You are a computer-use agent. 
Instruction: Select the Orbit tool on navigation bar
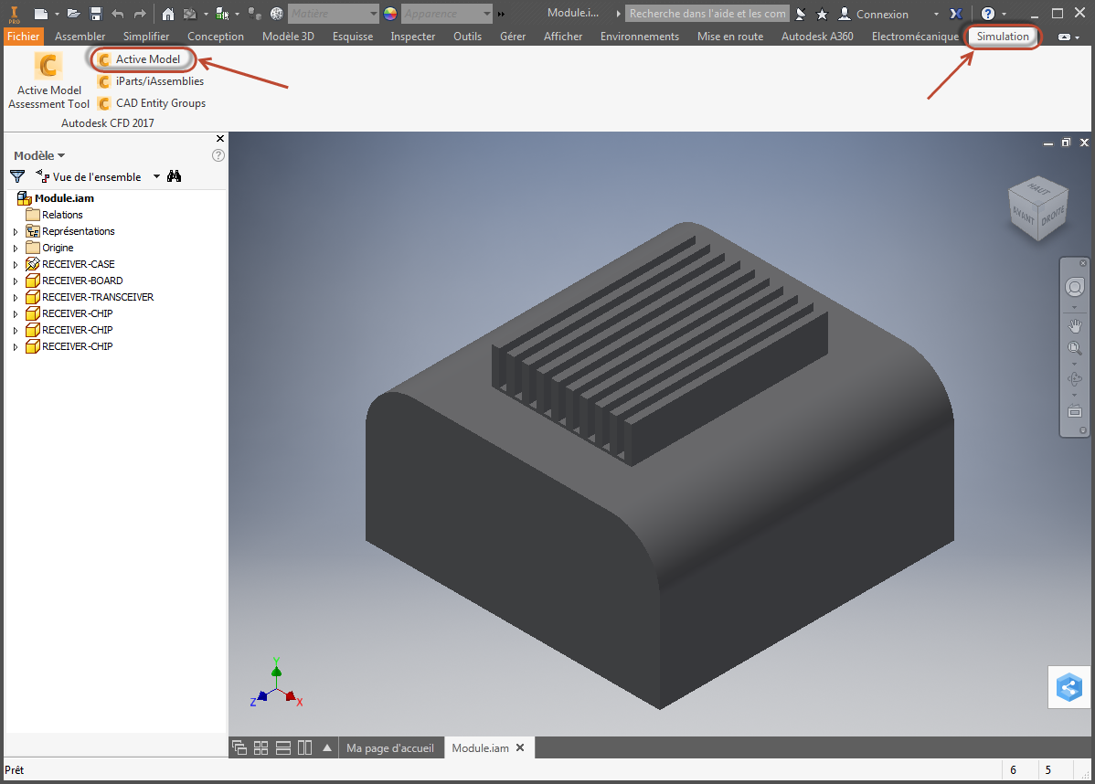click(x=1074, y=379)
